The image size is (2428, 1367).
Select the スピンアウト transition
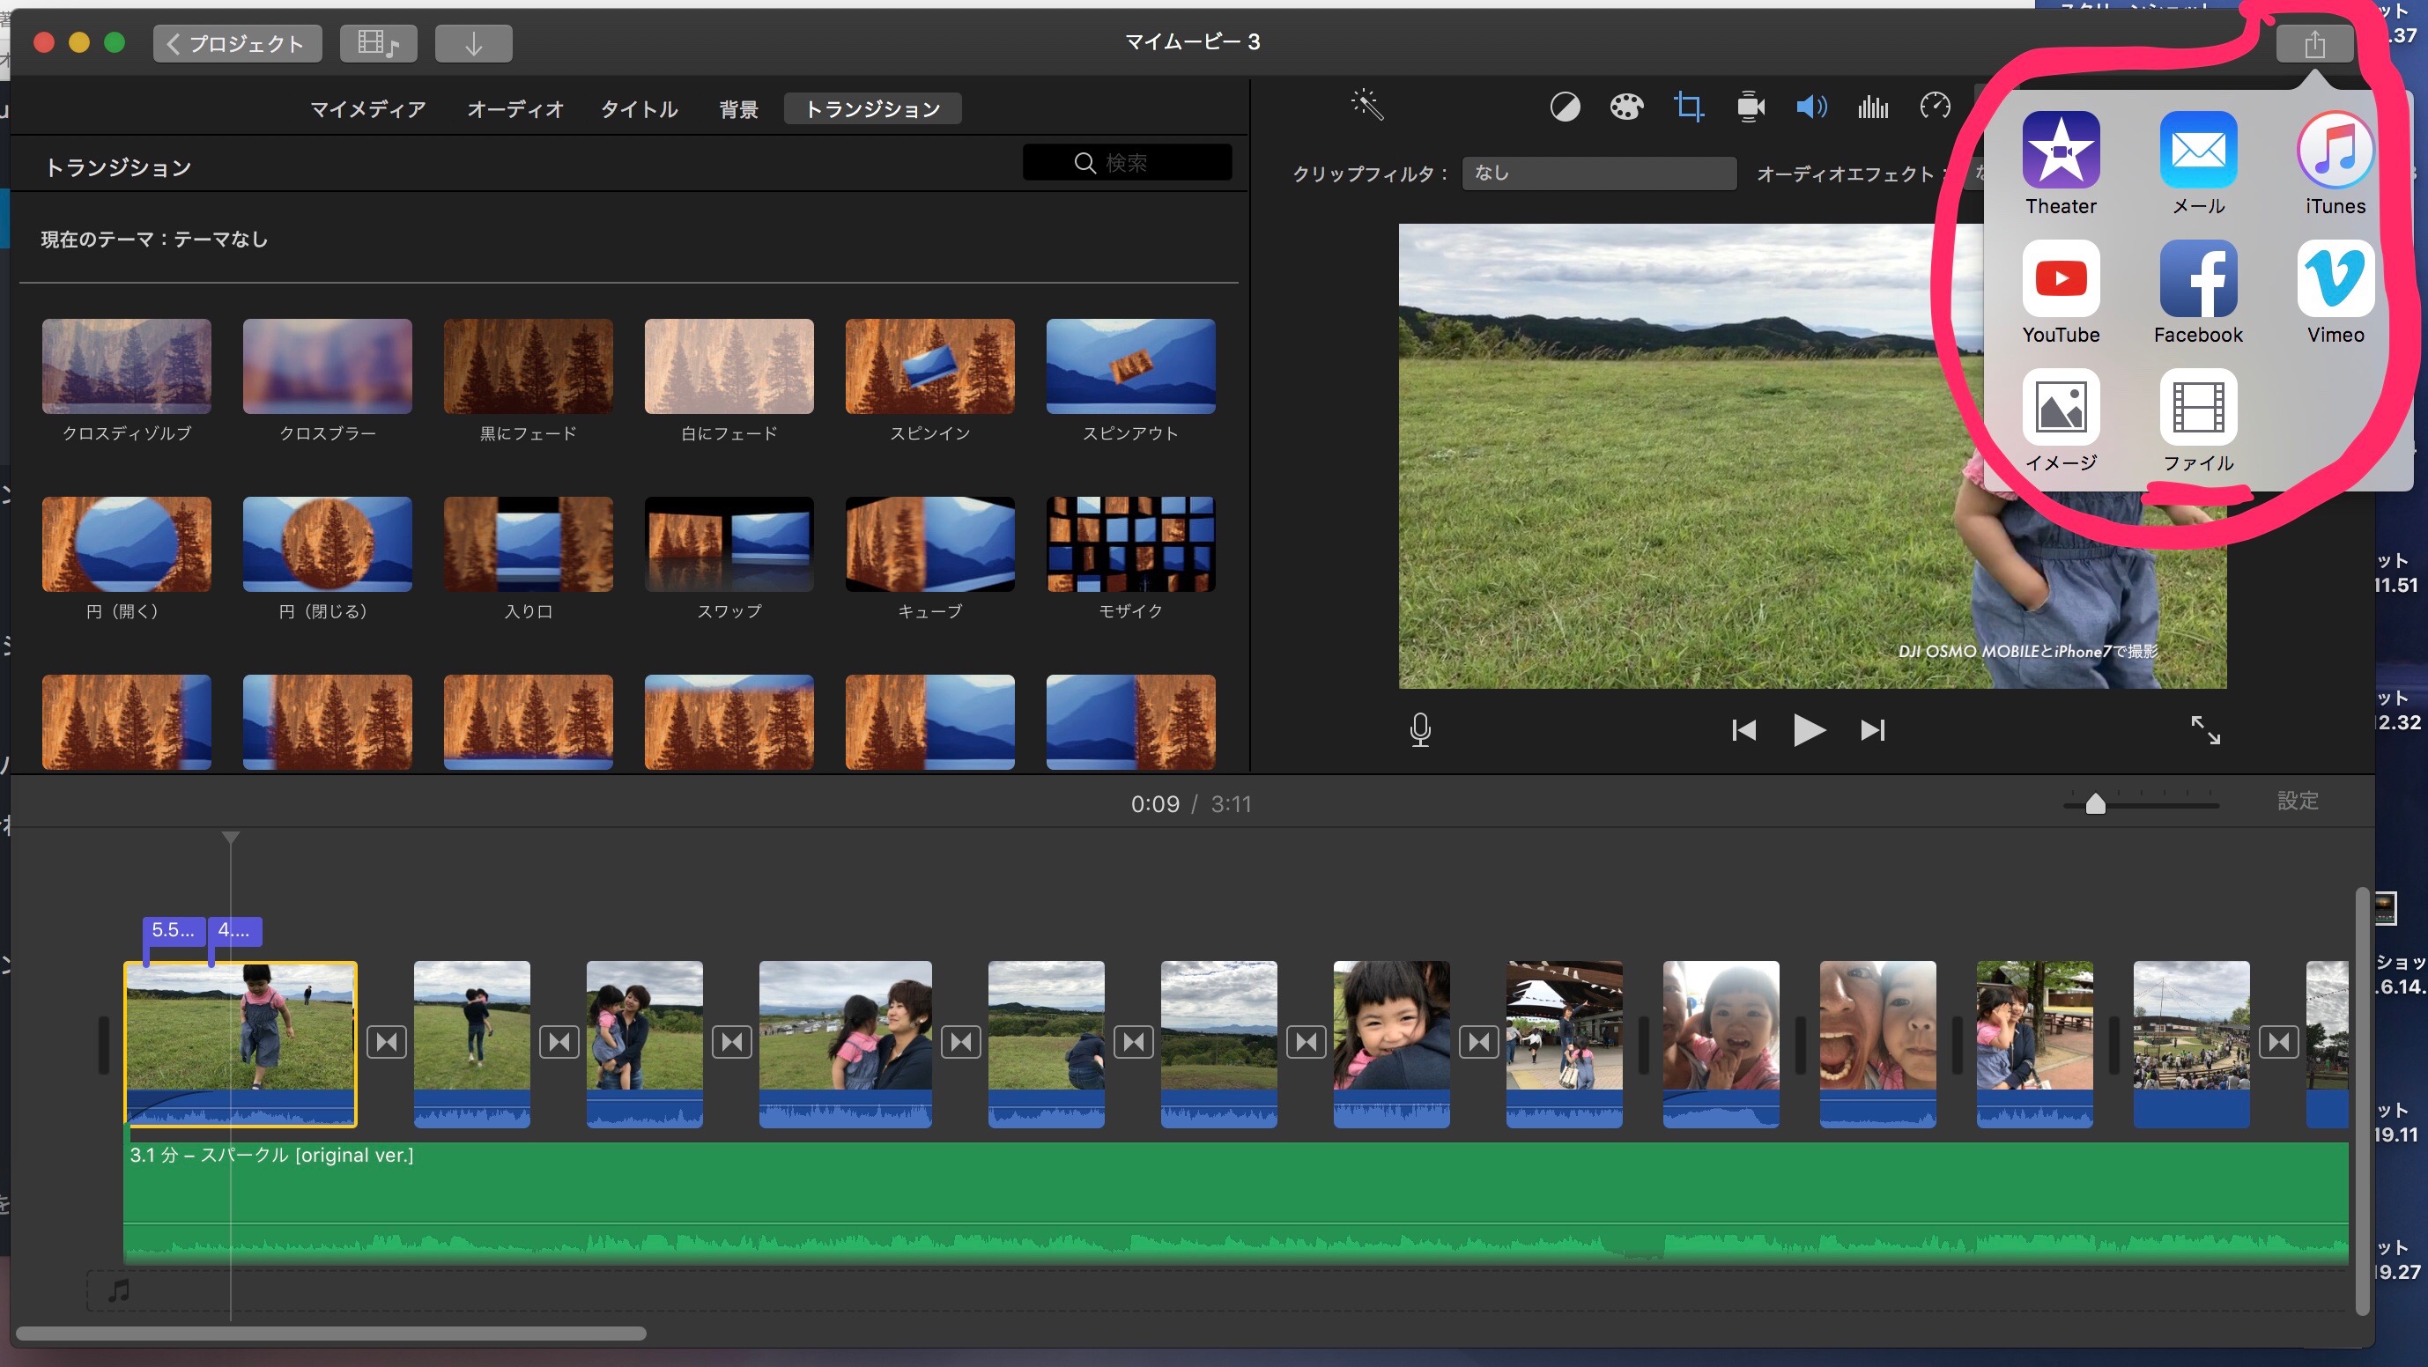coord(1130,366)
